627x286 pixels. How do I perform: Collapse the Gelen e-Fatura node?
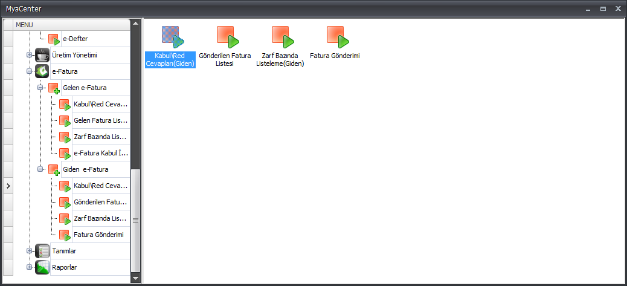point(40,88)
